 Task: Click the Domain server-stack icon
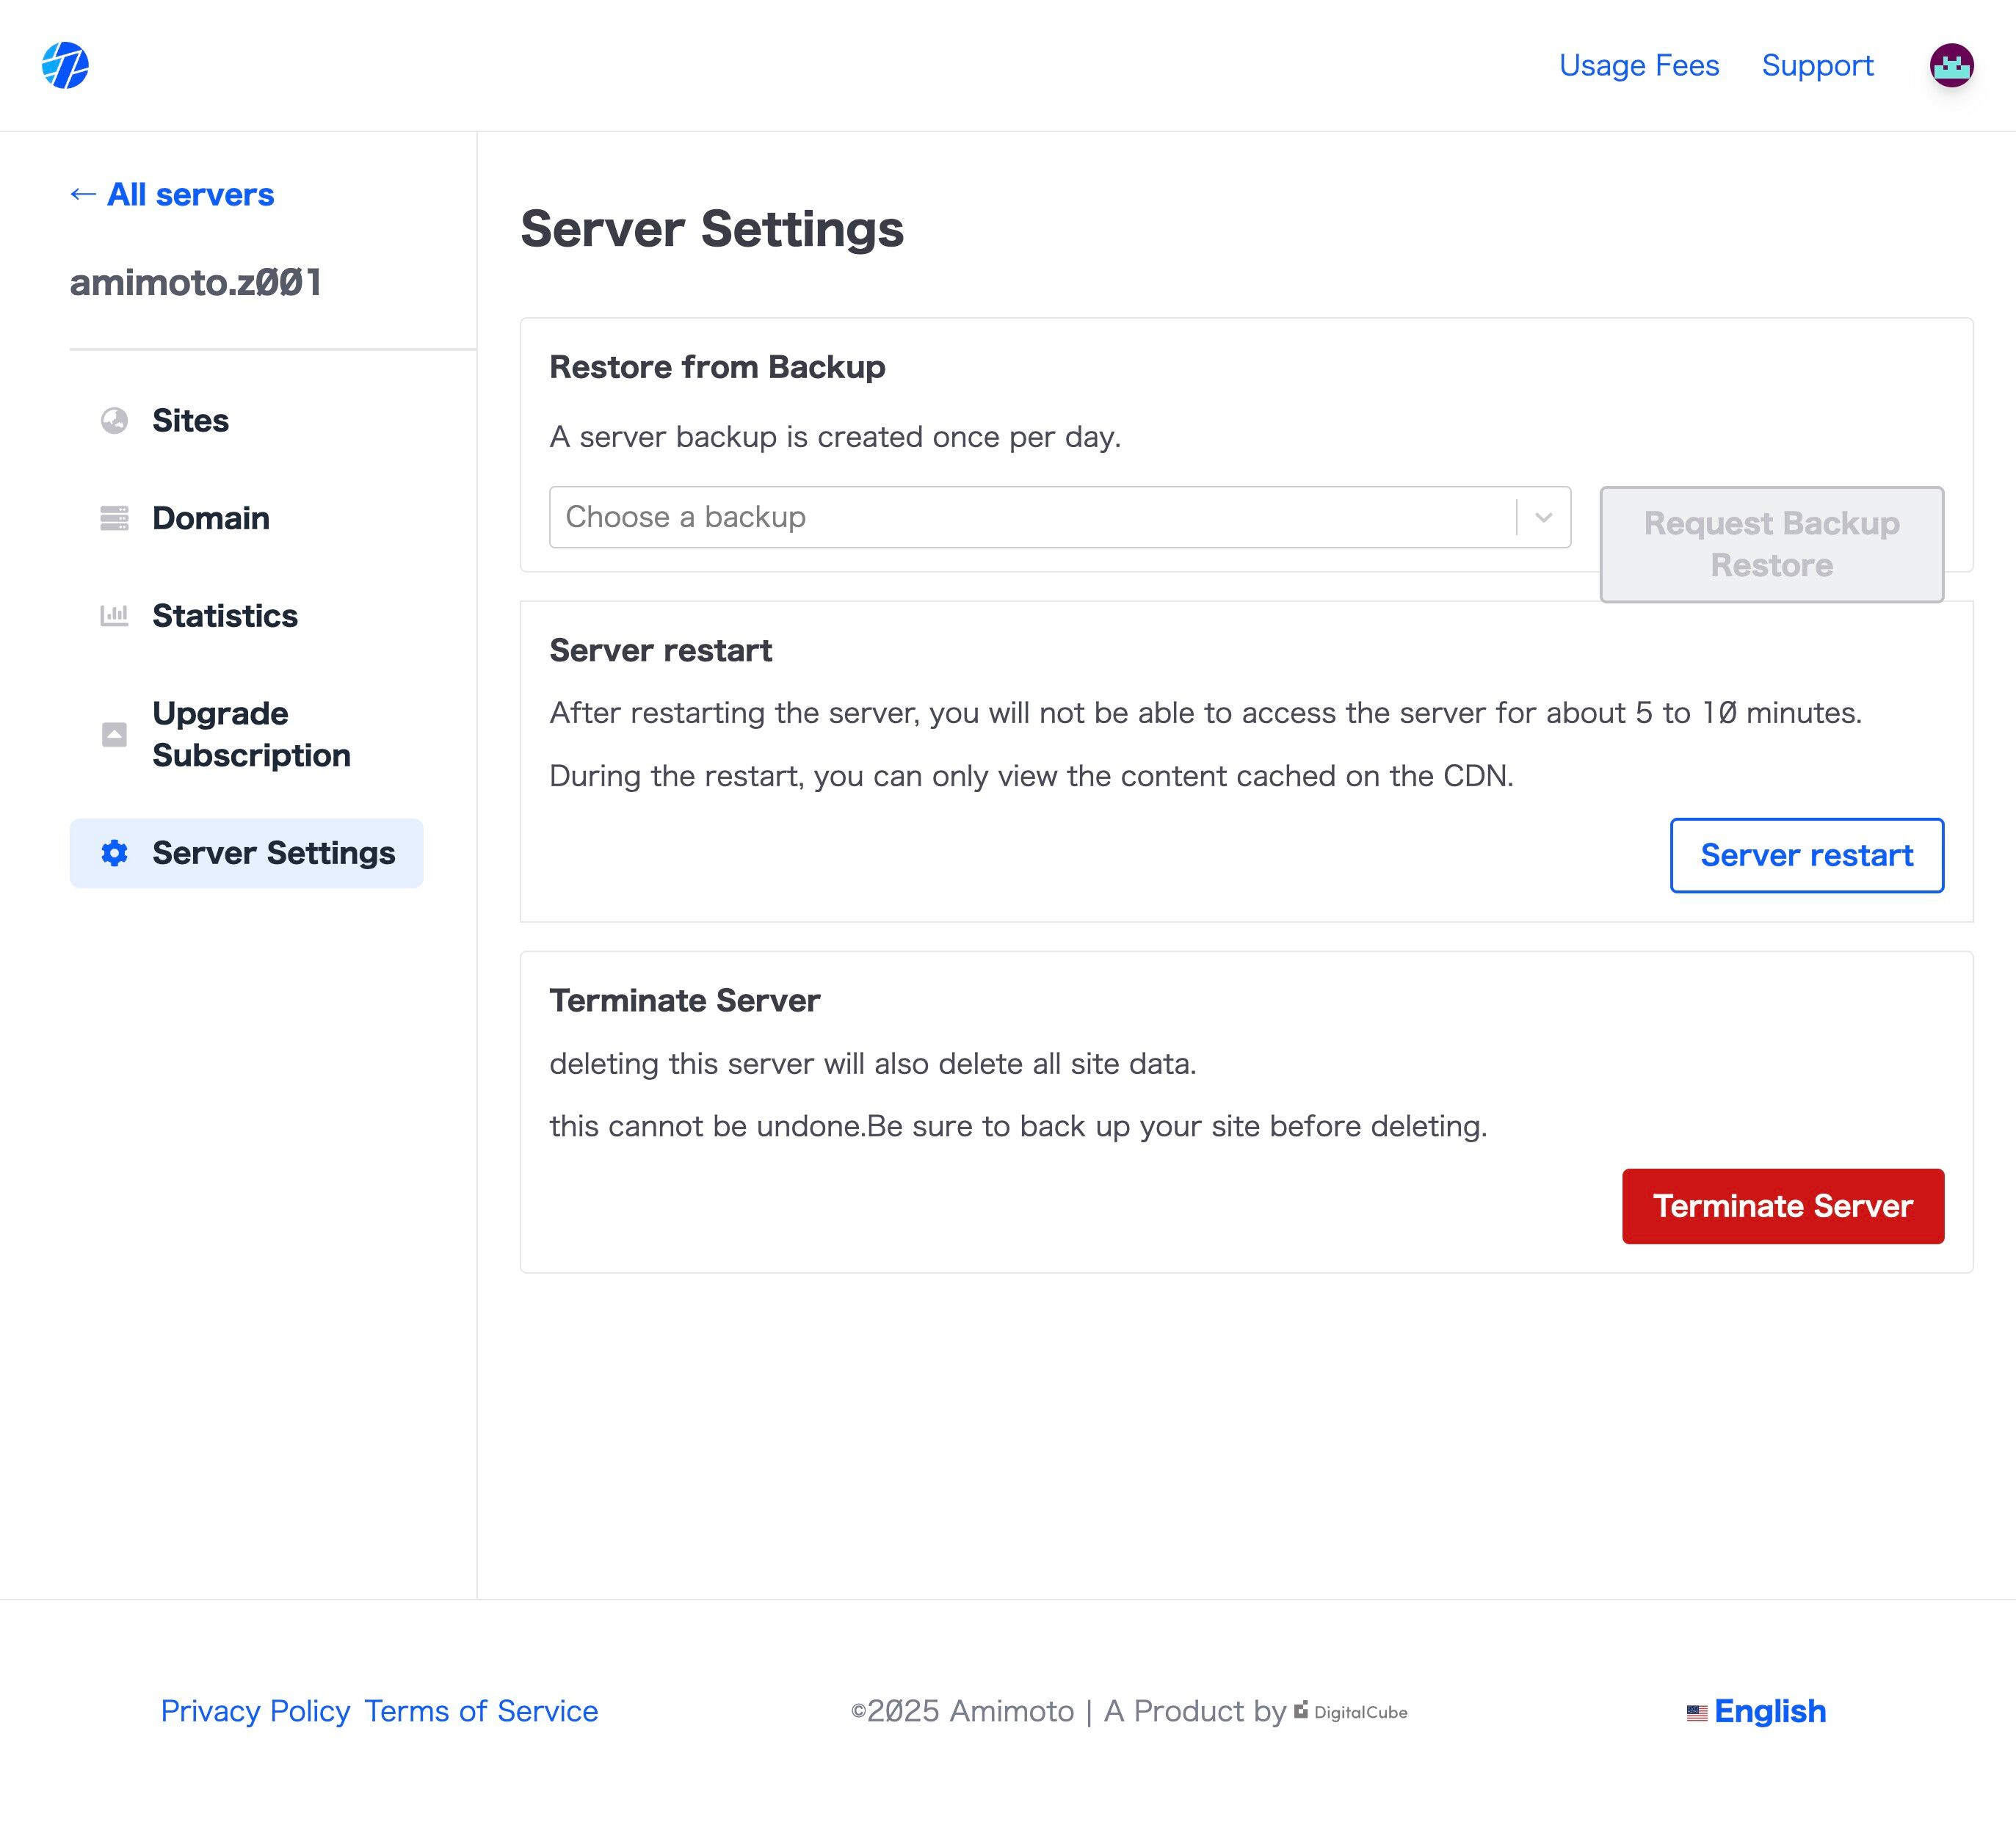(115, 518)
